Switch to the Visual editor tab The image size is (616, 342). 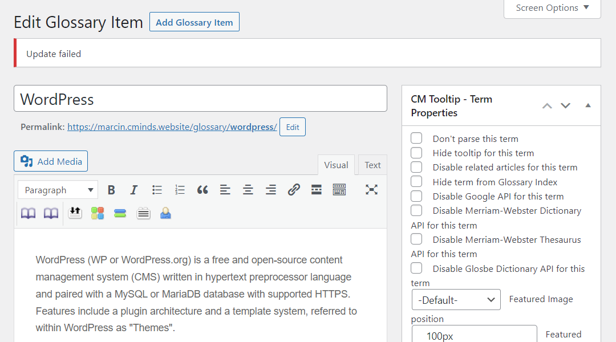click(336, 165)
